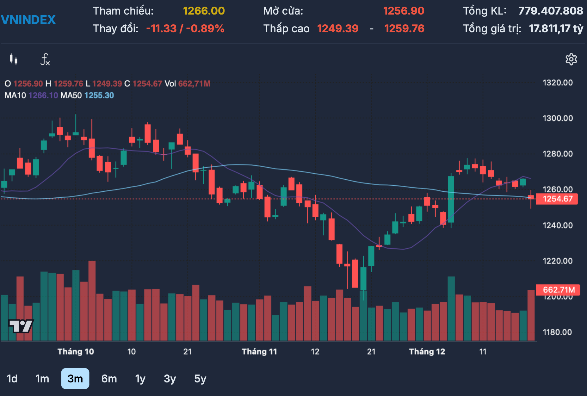Switch to 1y time range
Screen dimensions: 587x396
(x=140, y=379)
